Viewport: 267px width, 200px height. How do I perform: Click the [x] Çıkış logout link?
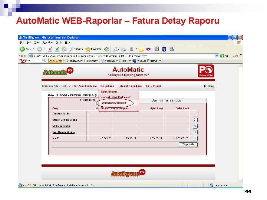coord(209,86)
